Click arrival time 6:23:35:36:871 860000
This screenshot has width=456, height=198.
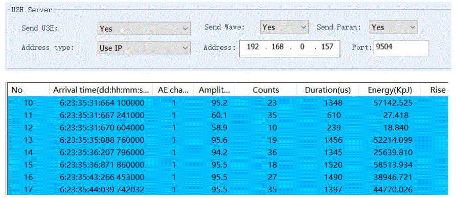pyautogui.click(x=102, y=165)
